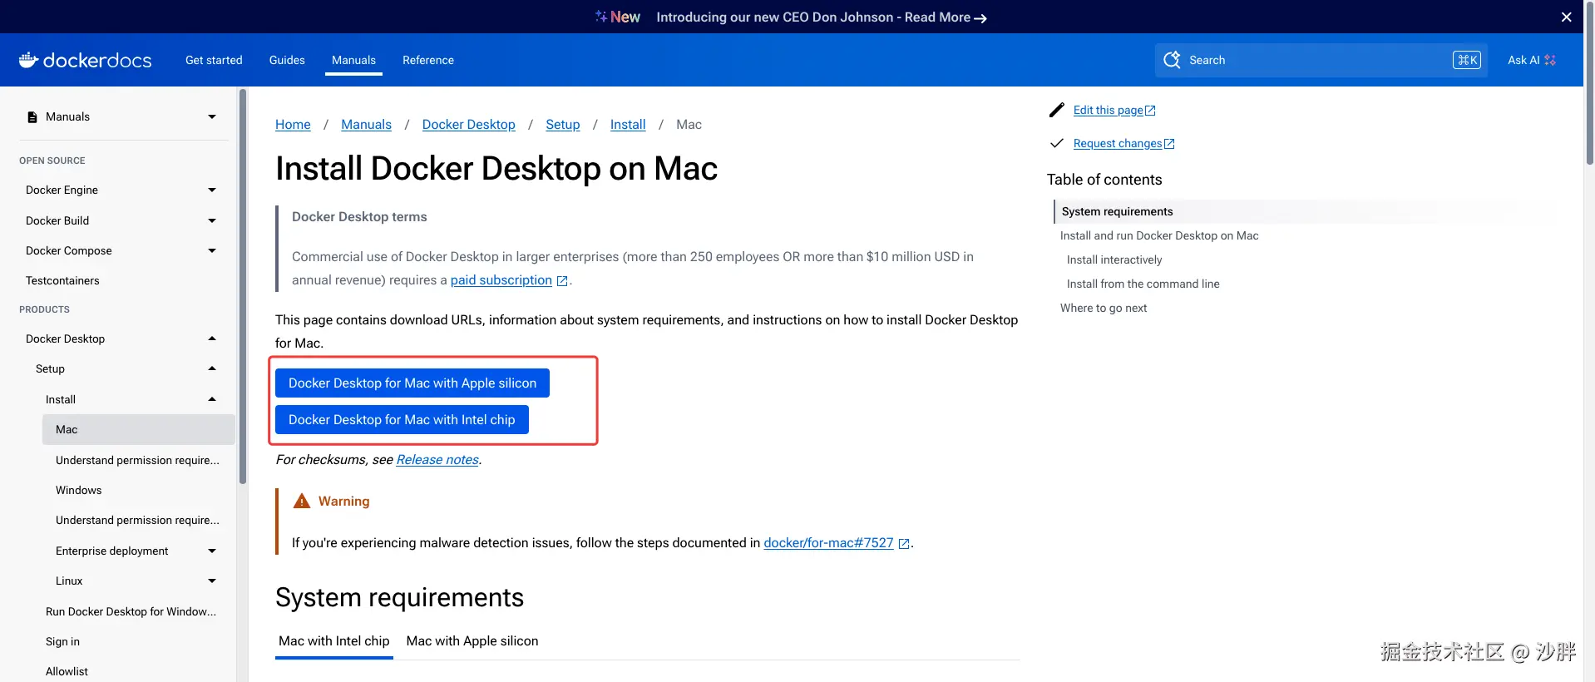Click the pencil icon beside Edit this page

click(1057, 110)
